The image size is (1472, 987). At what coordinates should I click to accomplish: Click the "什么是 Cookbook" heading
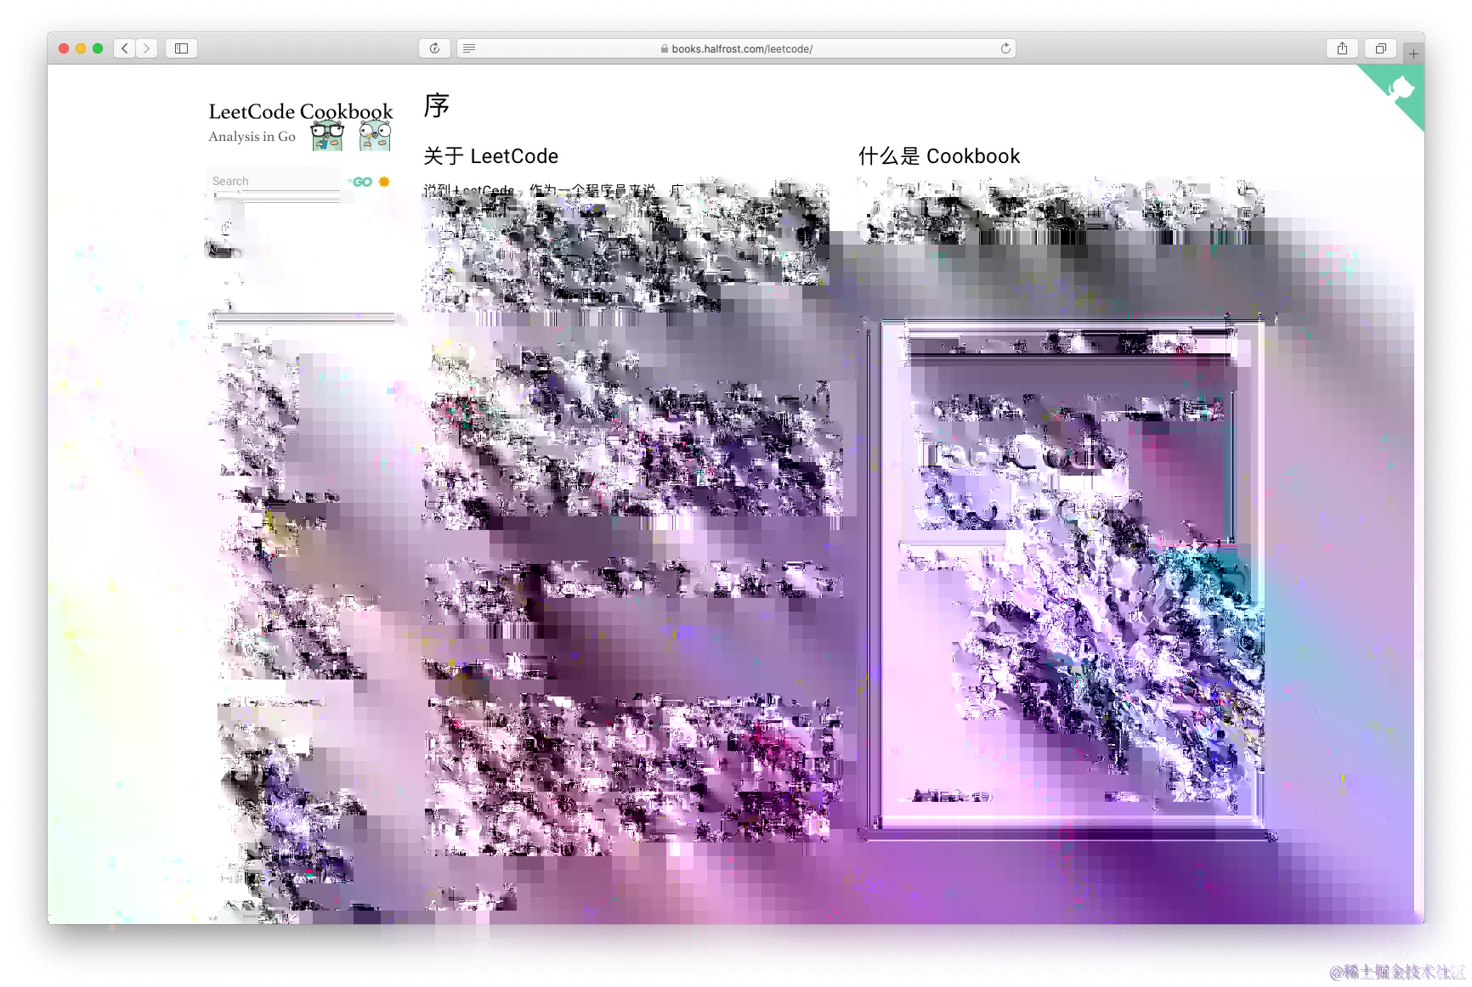939,156
